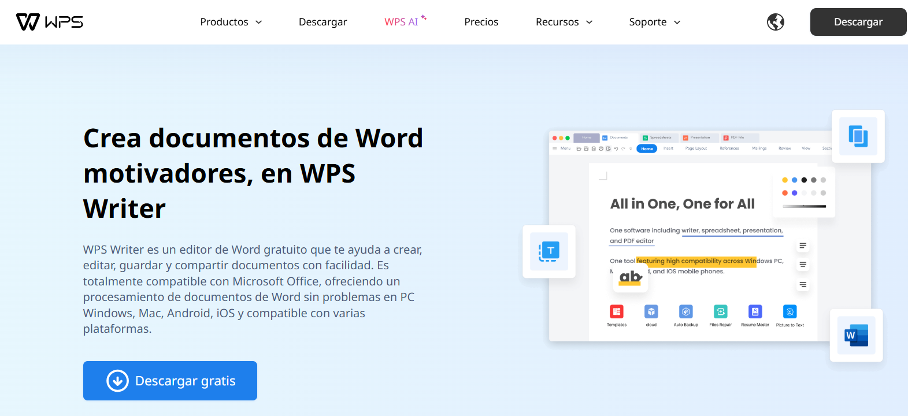
Task: Expand the Productos dropdown chevron
Action: (259, 23)
